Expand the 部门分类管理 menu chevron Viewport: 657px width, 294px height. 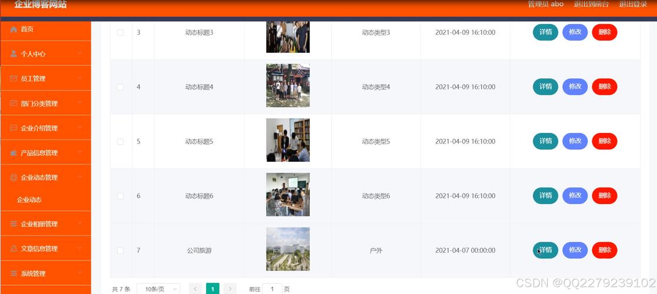pyautogui.click(x=79, y=103)
